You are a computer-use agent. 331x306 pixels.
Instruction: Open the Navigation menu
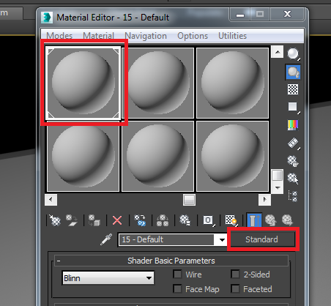tap(146, 36)
